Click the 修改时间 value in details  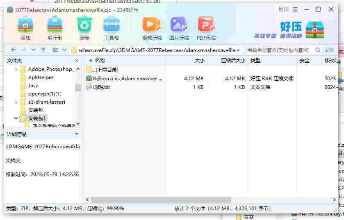tap(55, 175)
